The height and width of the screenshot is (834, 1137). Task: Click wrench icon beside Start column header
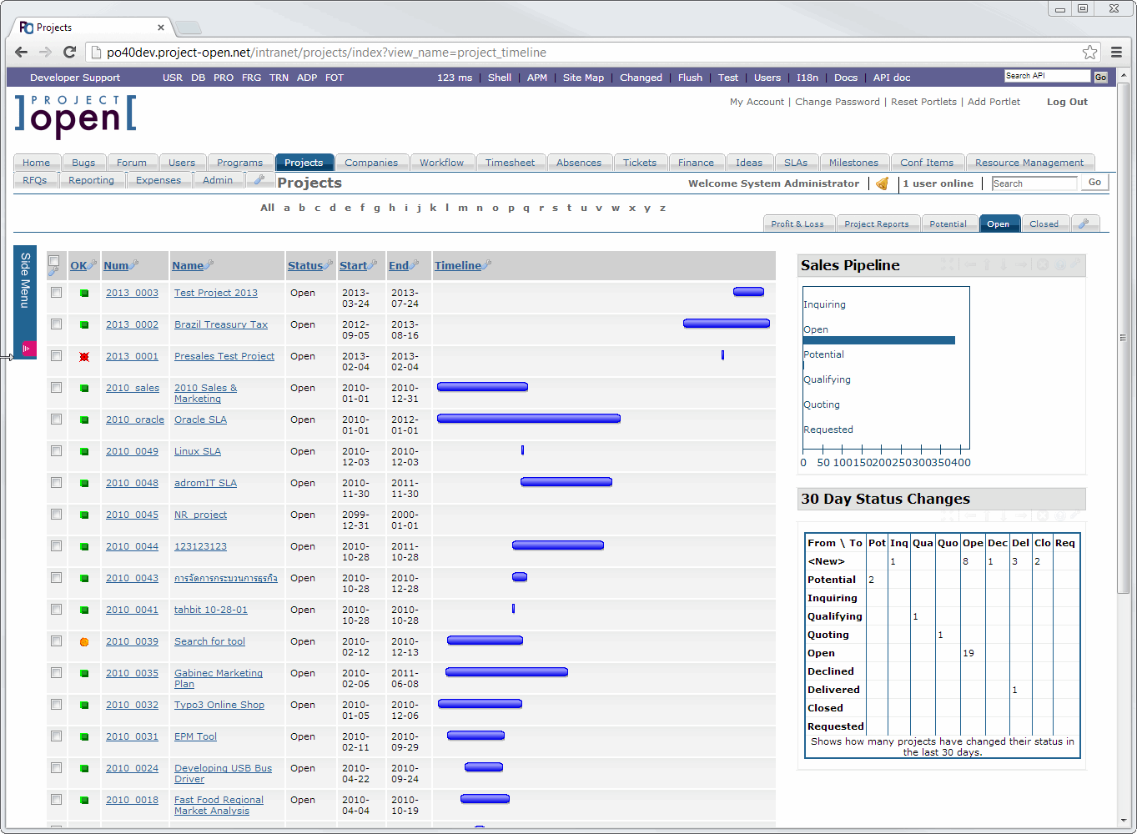point(372,264)
